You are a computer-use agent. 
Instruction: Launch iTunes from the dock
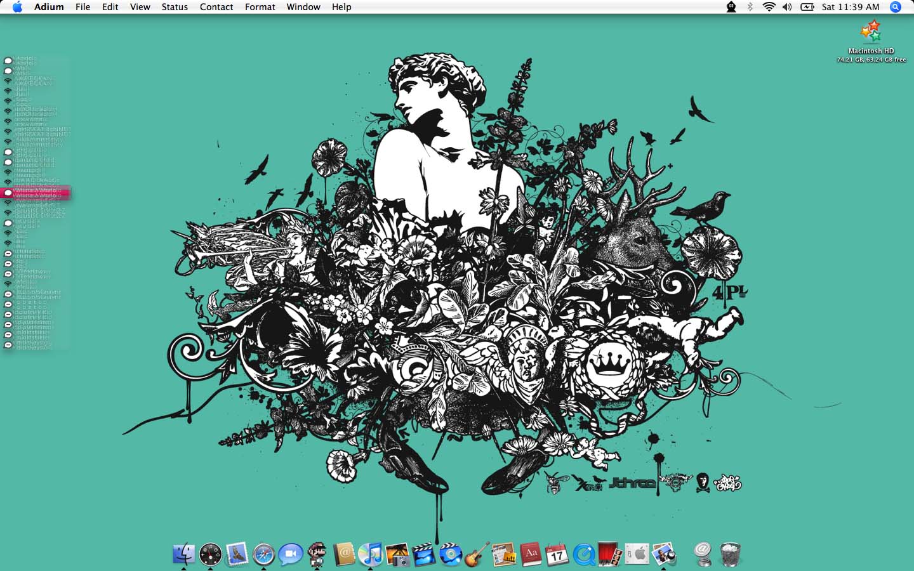point(371,554)
